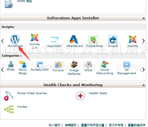
Task: Open the Portals/CMS category icon
Action: tap(40, 64)
